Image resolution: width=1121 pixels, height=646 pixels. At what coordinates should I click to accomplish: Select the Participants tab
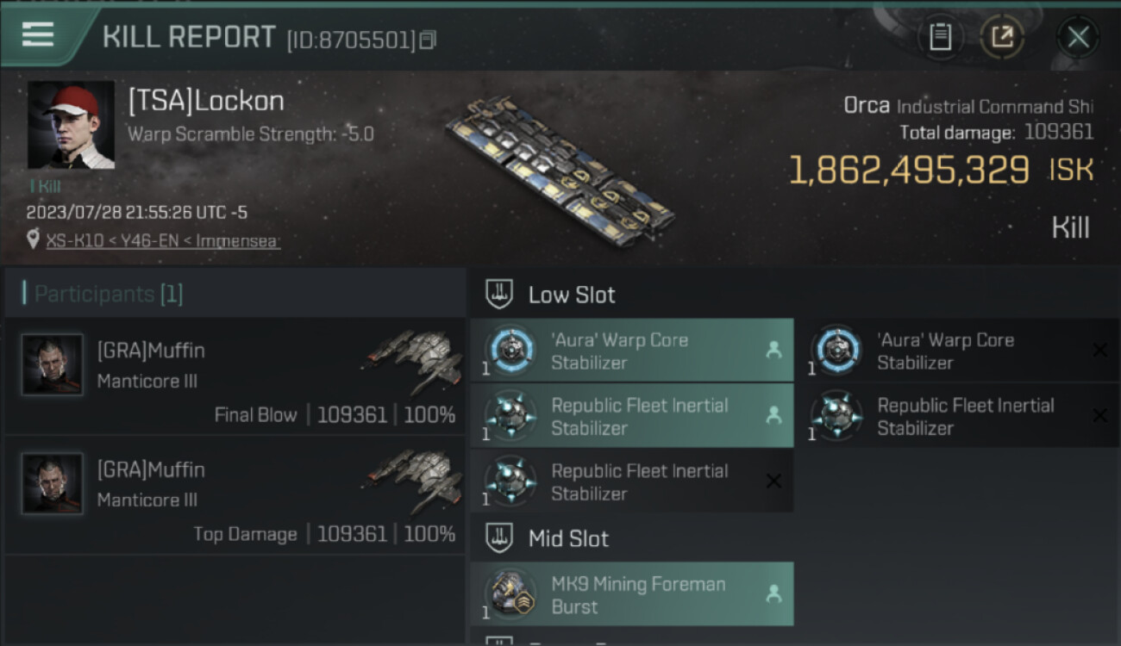tap(109, 294)
